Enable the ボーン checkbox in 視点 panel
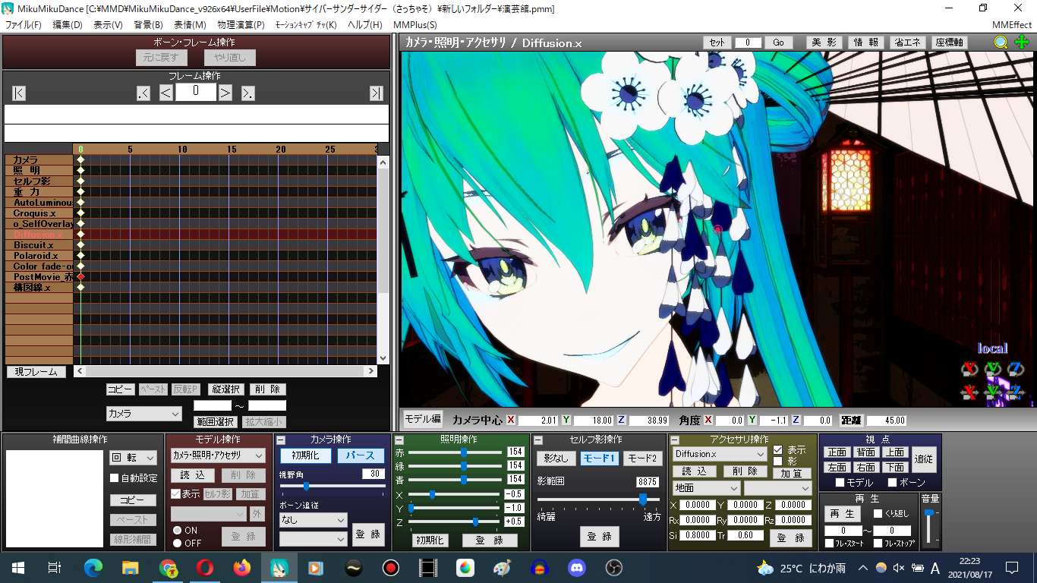The height and width of the screenshot is (583, 1037). point(892,483)
